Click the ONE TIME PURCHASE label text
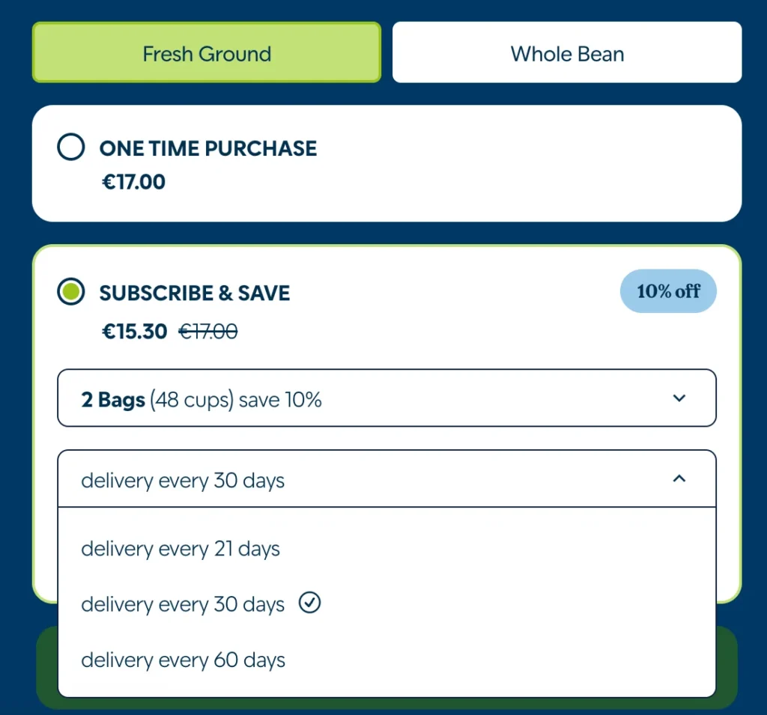 click(x=208, y=148)
